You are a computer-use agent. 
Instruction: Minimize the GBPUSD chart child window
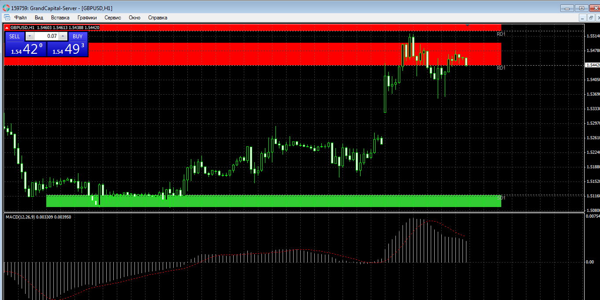pos(583,18)
